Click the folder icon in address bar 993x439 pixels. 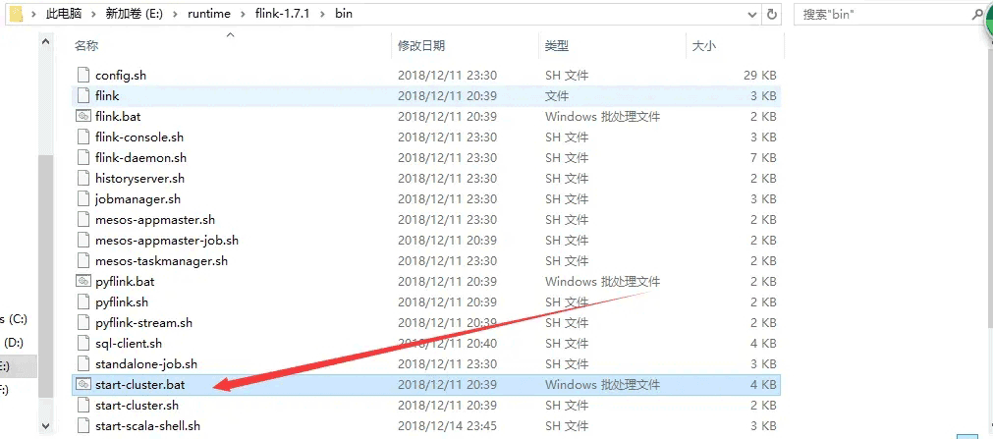coord(18,13)
